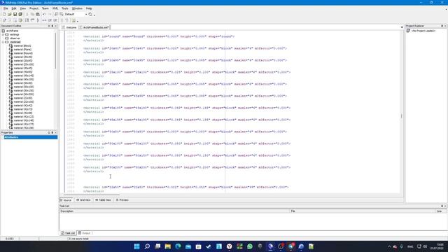This screenshot has width=448, height=252.
Task: Open the File menu
Action: point(6,8)
